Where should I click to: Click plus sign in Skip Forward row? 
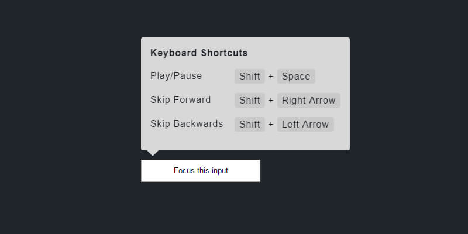pos(271,101)
